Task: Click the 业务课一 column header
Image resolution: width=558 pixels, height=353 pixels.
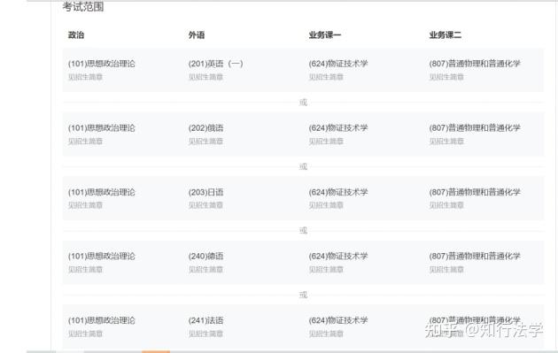Action: (x=325, y=35)
